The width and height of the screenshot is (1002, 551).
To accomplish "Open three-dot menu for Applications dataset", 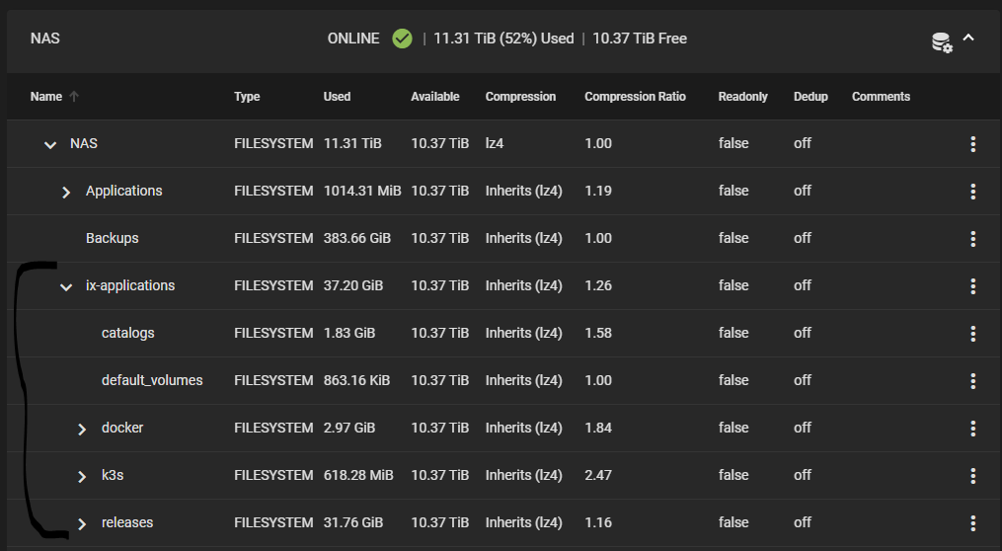I will (x=973, y=192).
